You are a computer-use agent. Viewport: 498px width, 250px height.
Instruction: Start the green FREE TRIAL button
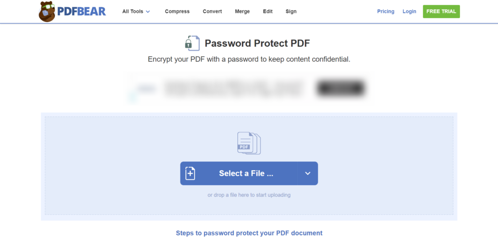click(441, 12)
